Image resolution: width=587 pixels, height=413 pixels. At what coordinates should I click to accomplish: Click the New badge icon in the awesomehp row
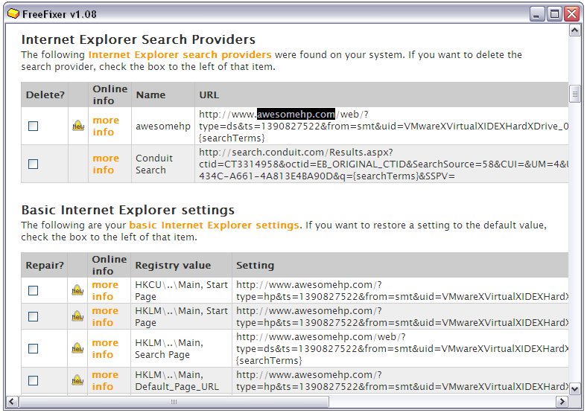pyautogui.click(x=78, y=126)
